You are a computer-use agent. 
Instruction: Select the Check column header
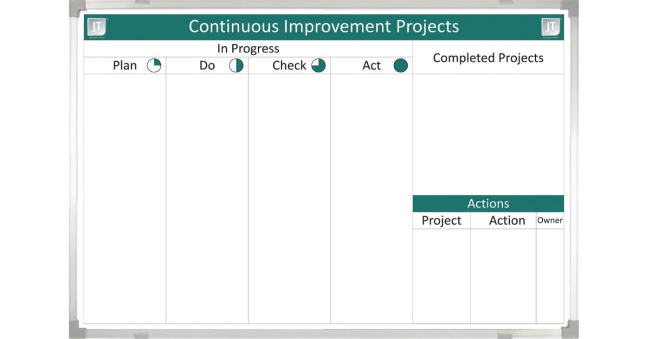click(x=289, y=66)
